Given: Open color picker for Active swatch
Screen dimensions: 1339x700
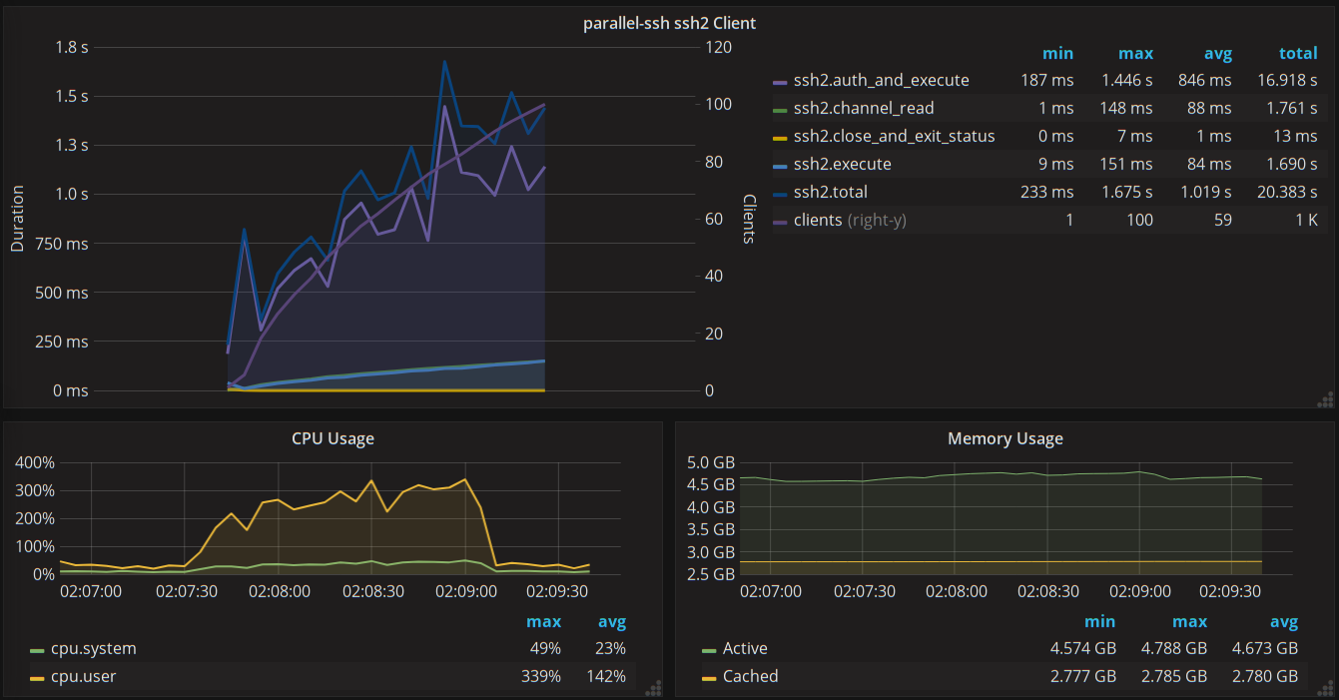Looking at the screenshot, I should [710, 649].
